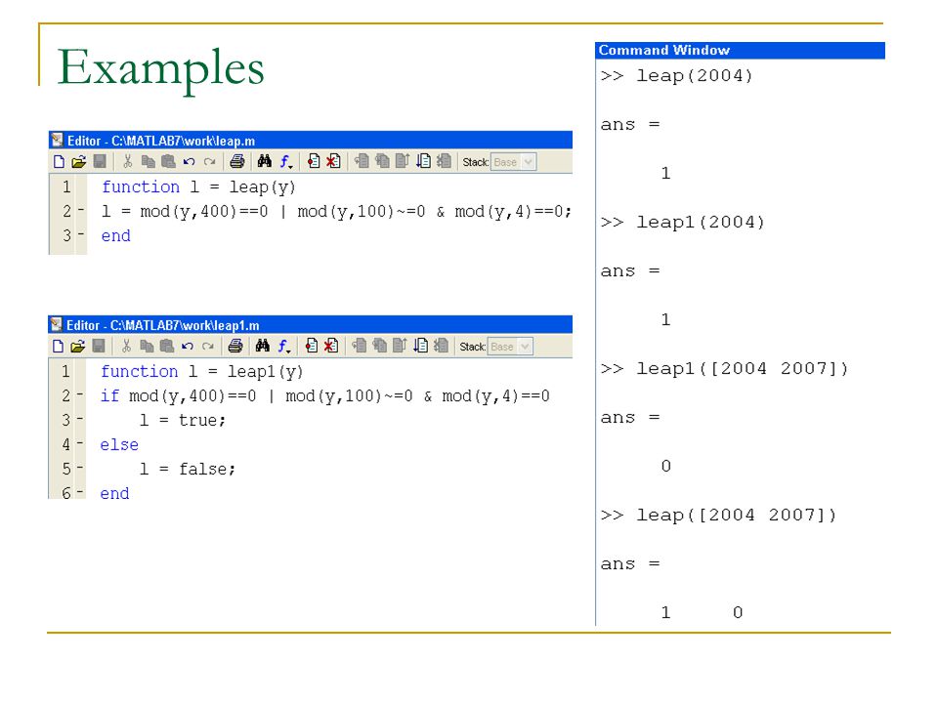Set/clear breakpoint icon in leap1.m editor

[311, 346]
